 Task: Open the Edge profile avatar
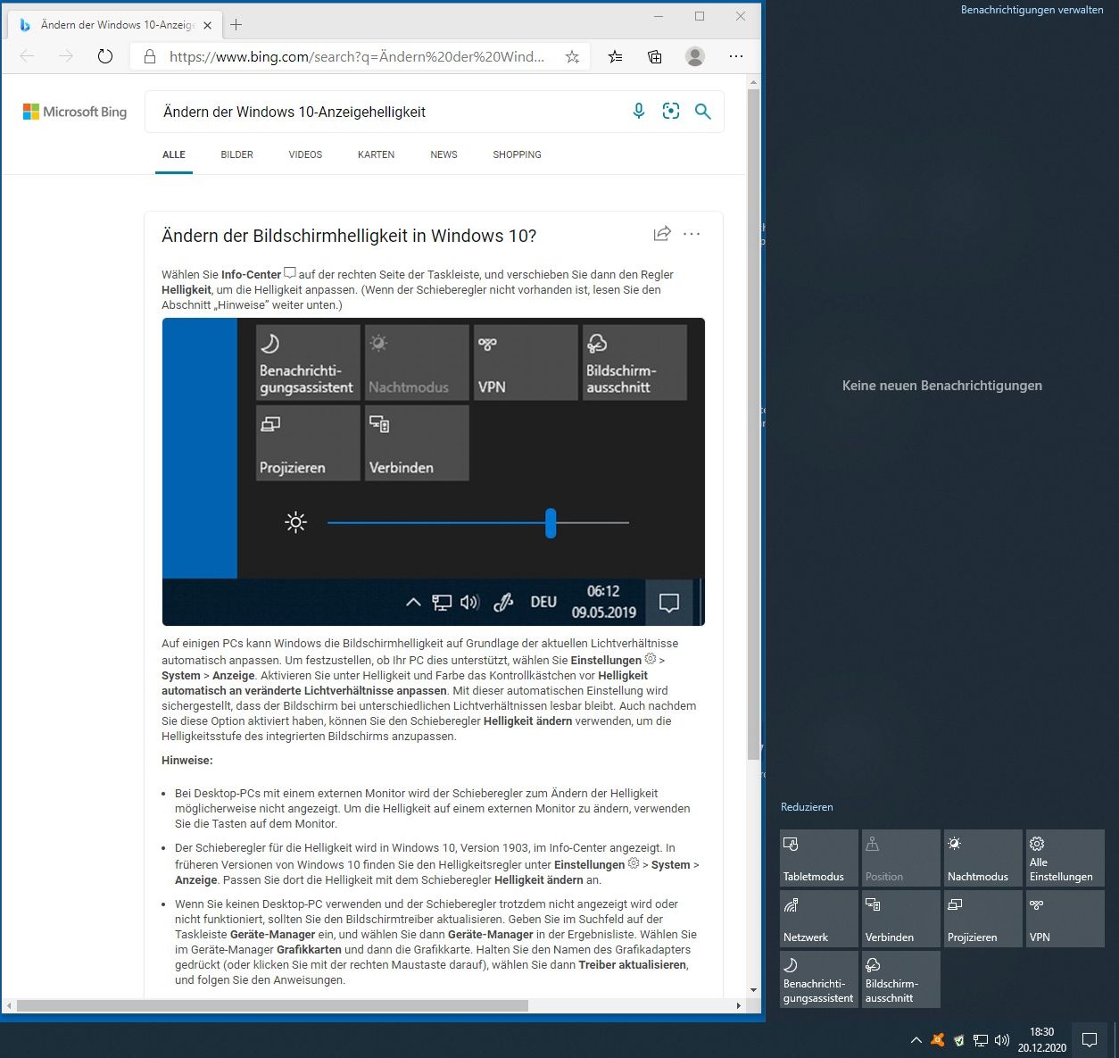click(695, 56)
